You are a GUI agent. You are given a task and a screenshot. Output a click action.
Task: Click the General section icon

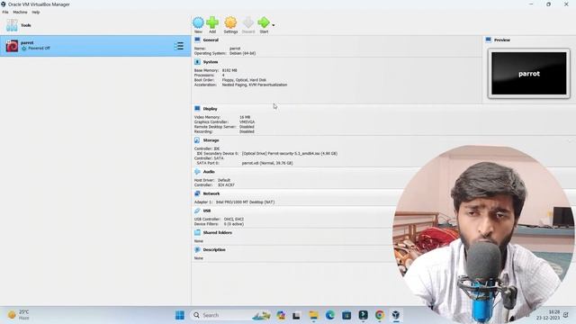click(x=197, y=40)
